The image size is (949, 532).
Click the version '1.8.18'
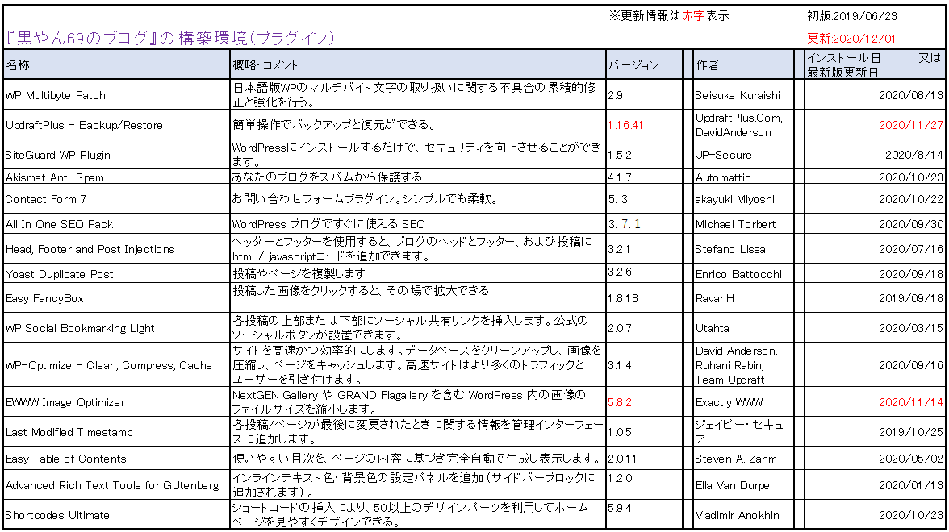click(623, 298)
